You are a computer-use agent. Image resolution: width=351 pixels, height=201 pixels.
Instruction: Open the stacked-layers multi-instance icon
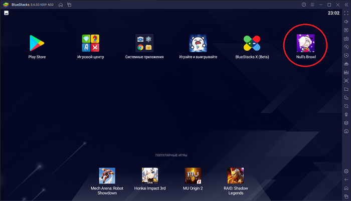346,123
